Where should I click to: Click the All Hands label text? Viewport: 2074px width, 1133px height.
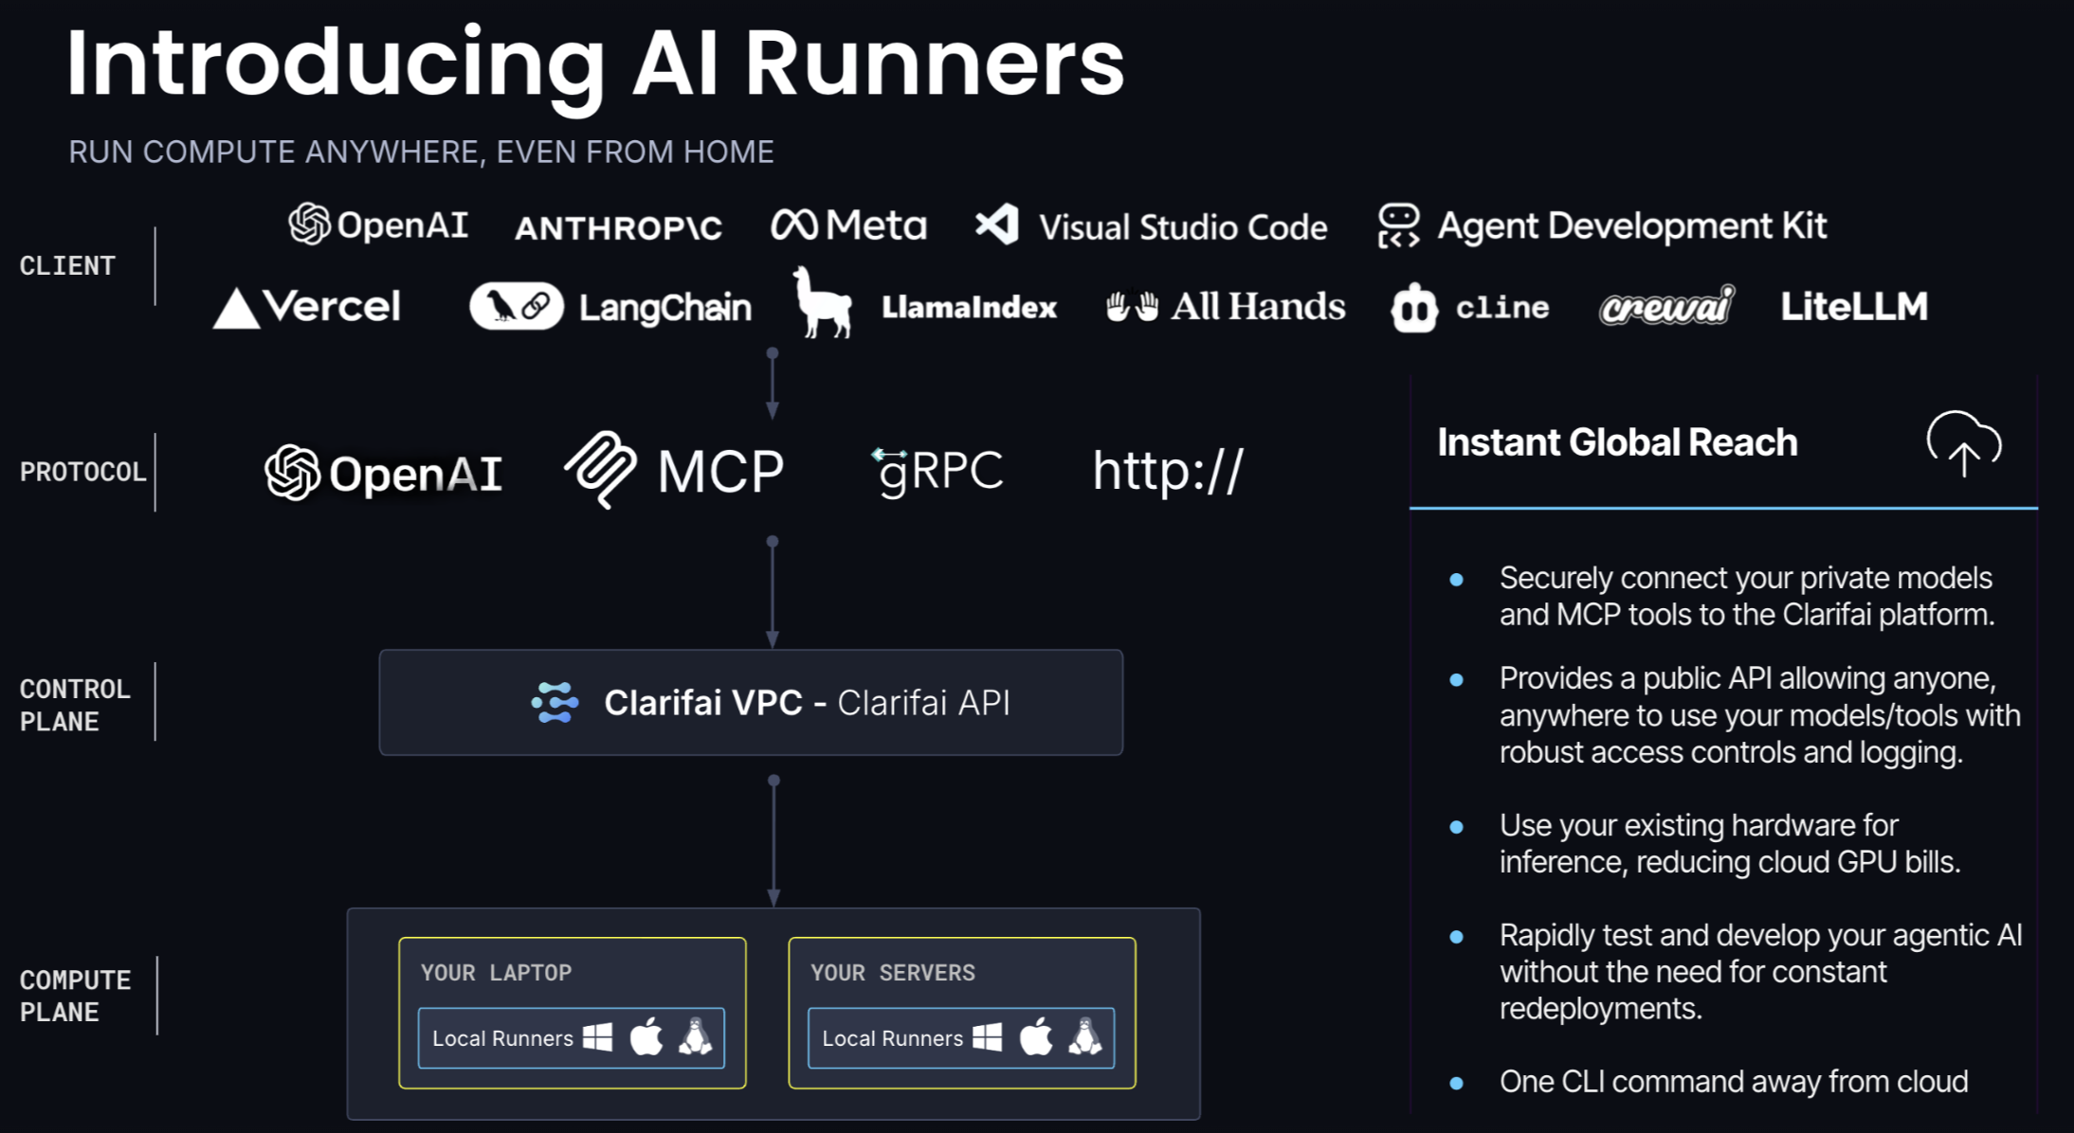[x=1258, y=306]
